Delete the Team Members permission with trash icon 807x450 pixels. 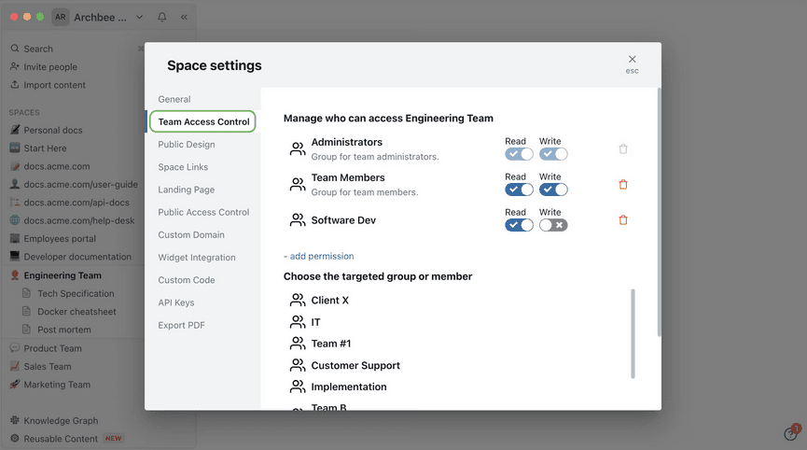coord(623,185)
